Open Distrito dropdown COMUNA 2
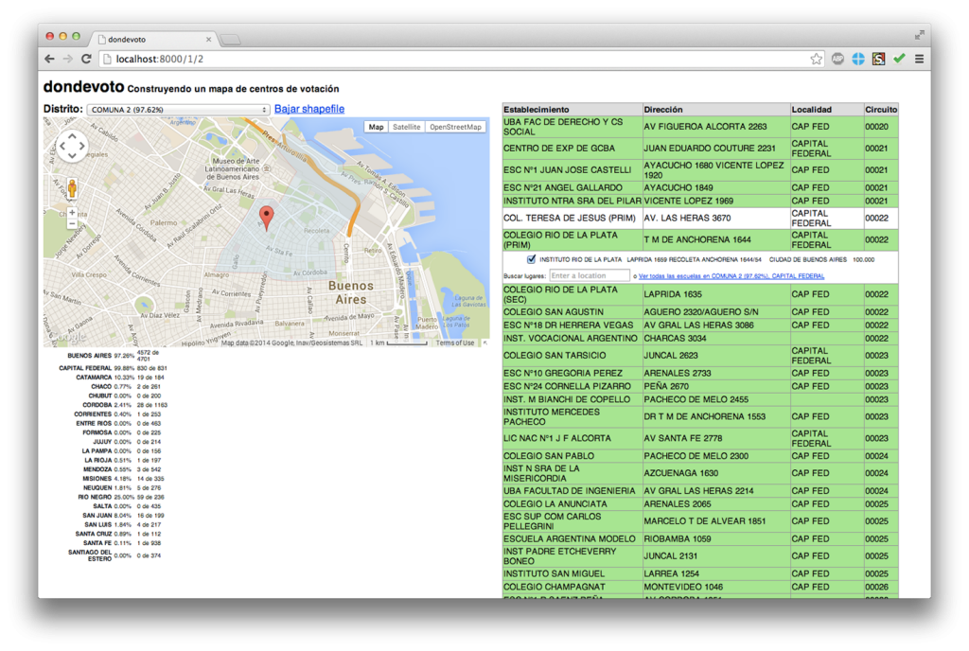This screenshot has height=651, width=969. coord(179,110)
